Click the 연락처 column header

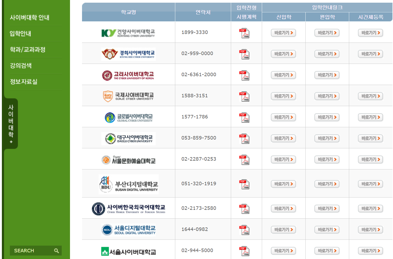pos(203,12)
